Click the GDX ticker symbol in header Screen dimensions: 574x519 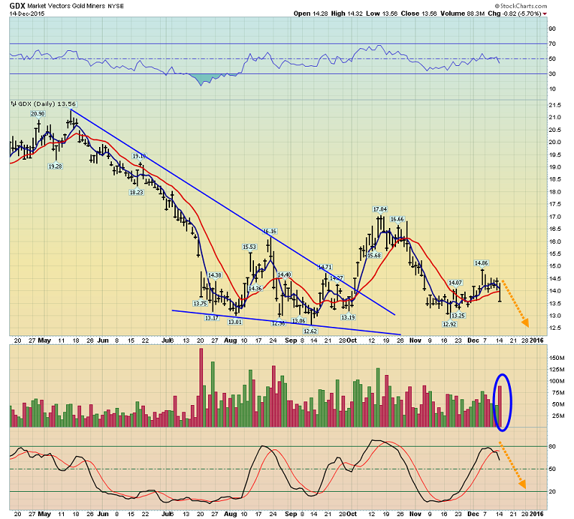tap(17, 6)
